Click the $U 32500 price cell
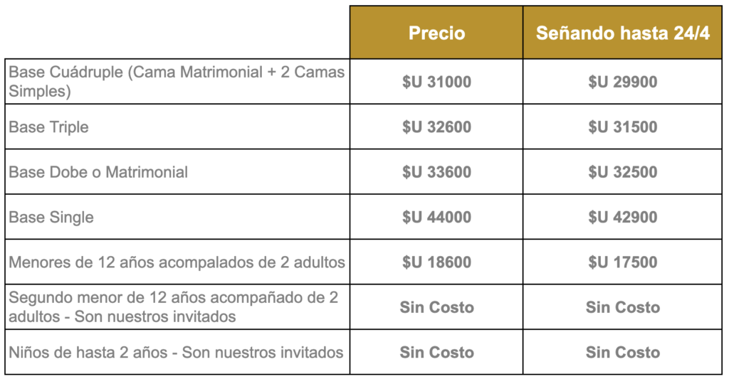This screenshot has height=379, width=729. [622, 172]
